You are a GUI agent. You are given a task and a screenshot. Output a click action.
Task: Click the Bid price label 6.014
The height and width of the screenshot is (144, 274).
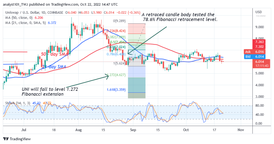[255, 57]
